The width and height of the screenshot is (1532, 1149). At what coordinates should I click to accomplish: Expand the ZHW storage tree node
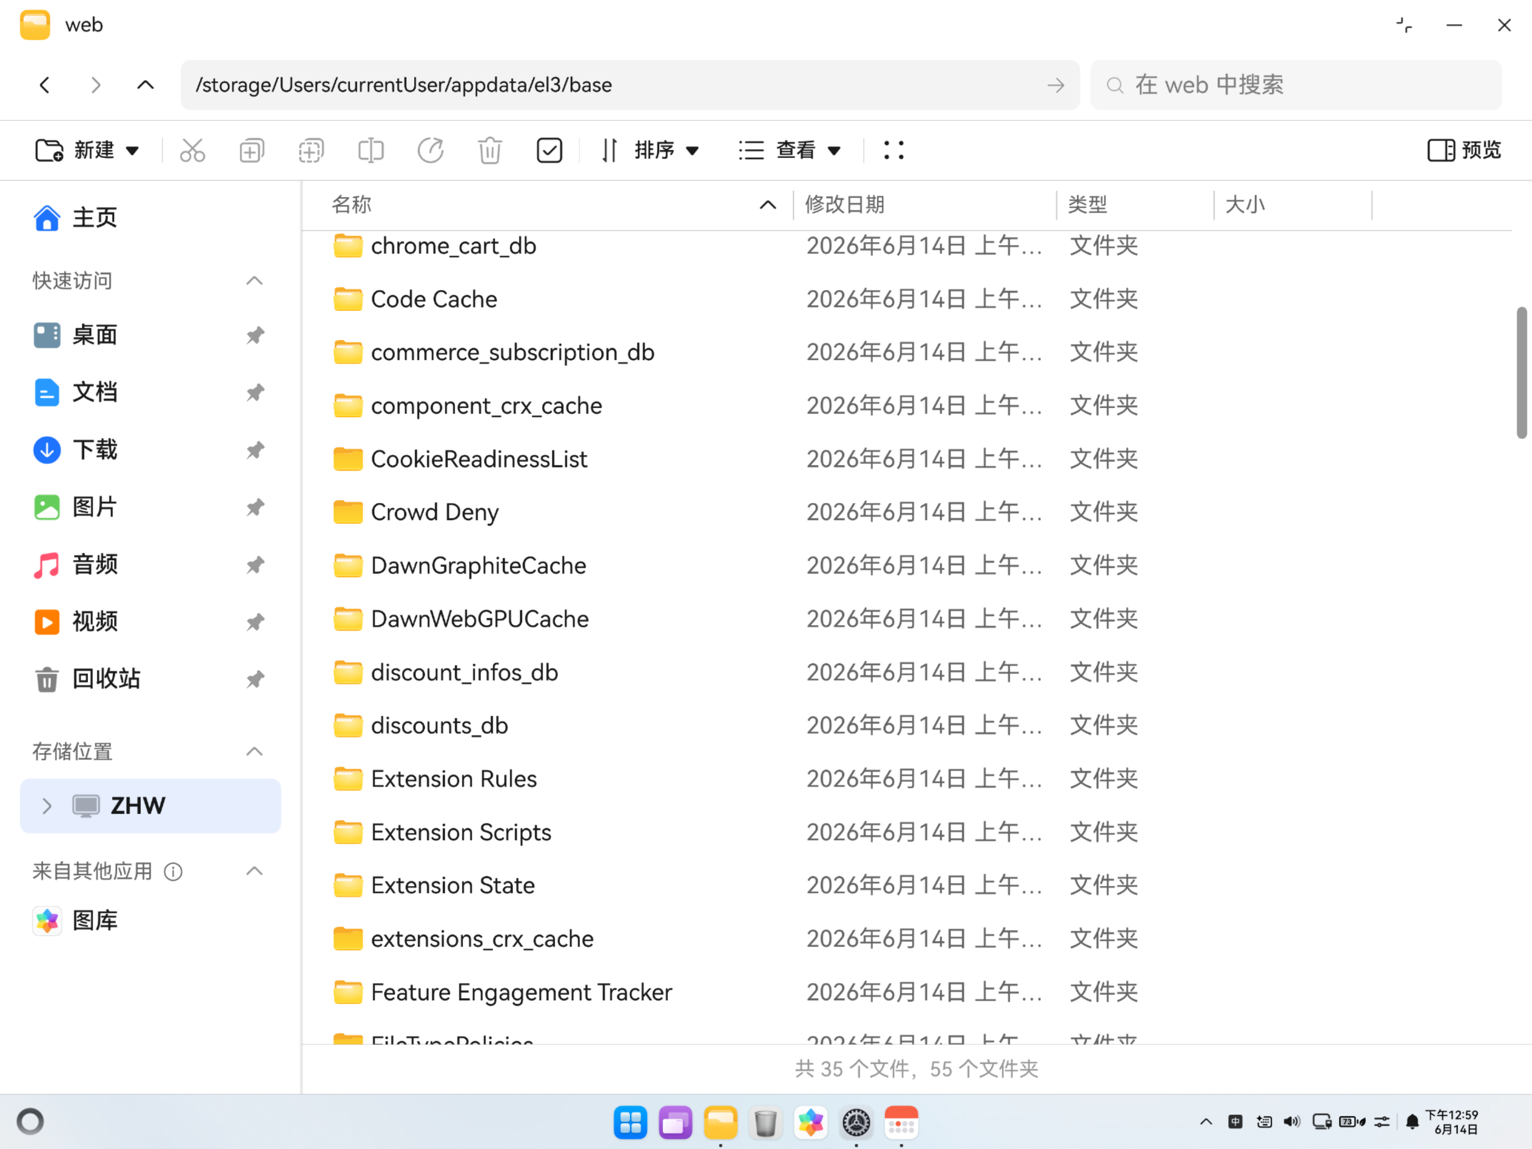46,806
